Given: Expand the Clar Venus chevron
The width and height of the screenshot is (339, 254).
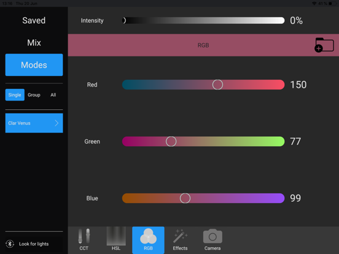Looking at the screenshot, I should click(56, 123).
